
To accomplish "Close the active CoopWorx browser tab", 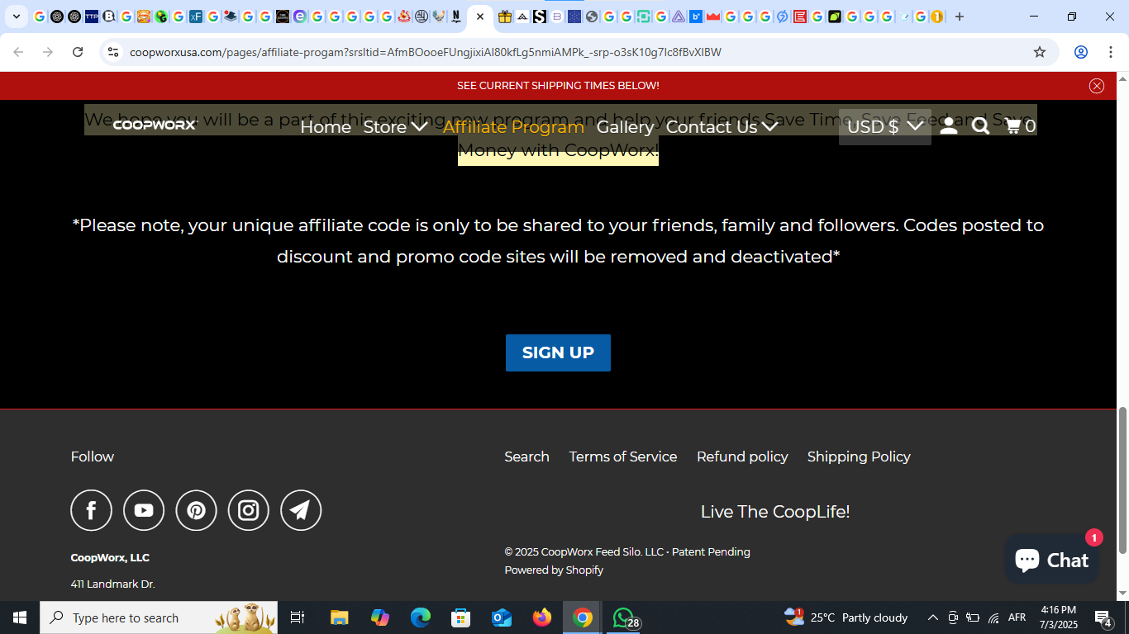I will [x=480, y=17].
